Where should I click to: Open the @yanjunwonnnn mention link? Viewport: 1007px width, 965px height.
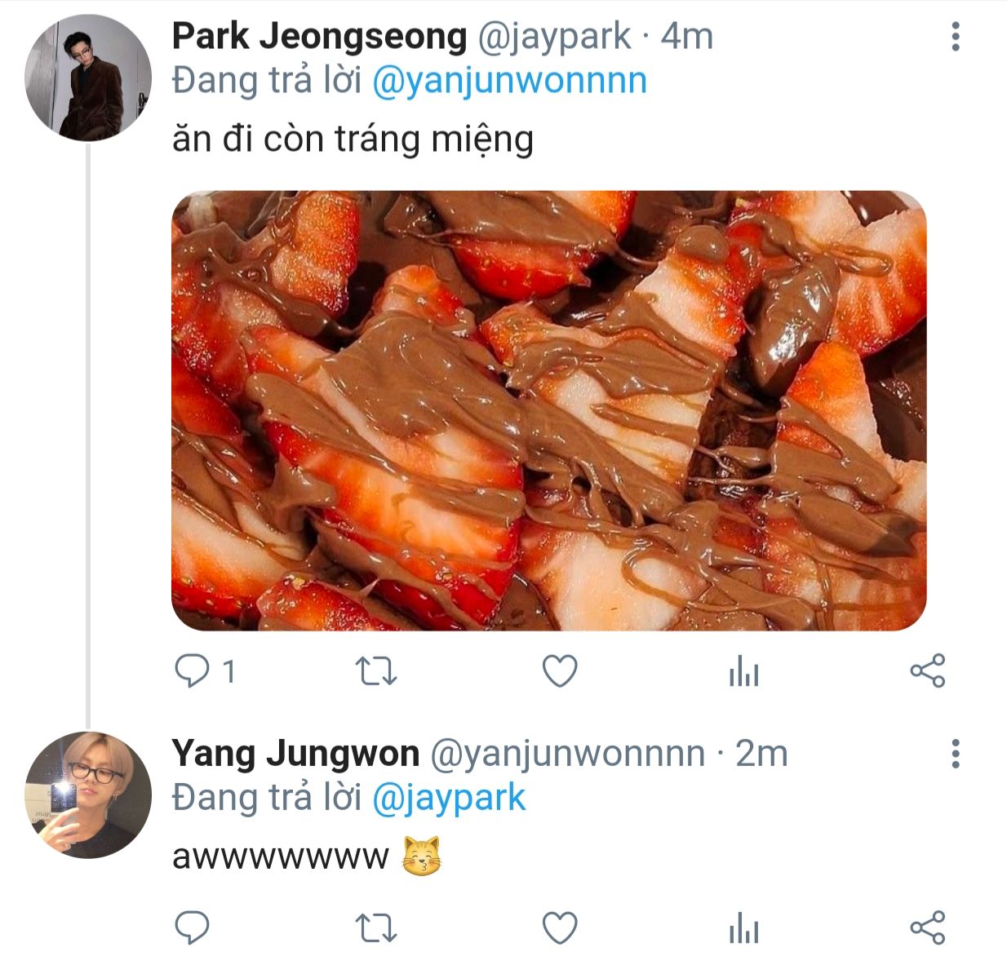(x=509, y=81)
